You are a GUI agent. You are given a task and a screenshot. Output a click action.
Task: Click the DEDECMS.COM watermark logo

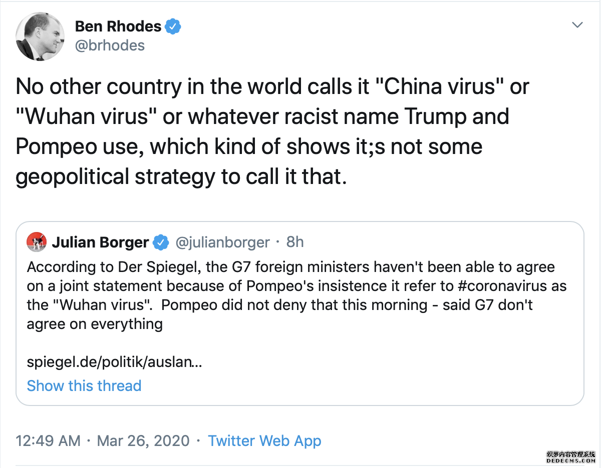tap(571, 457)
